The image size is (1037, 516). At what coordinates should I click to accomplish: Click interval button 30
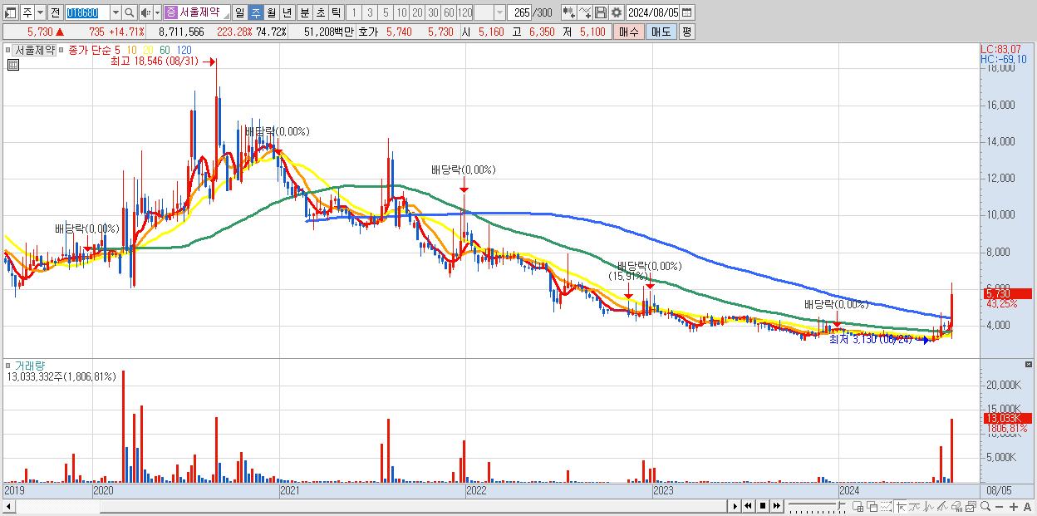click(x=433, y=12)
